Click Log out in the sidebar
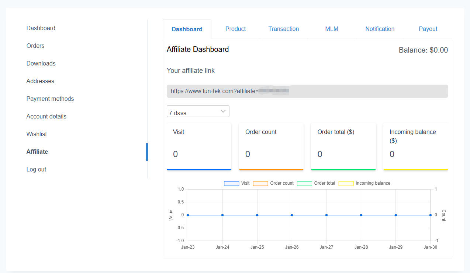470x273 pixels. [x=36, y=170]
